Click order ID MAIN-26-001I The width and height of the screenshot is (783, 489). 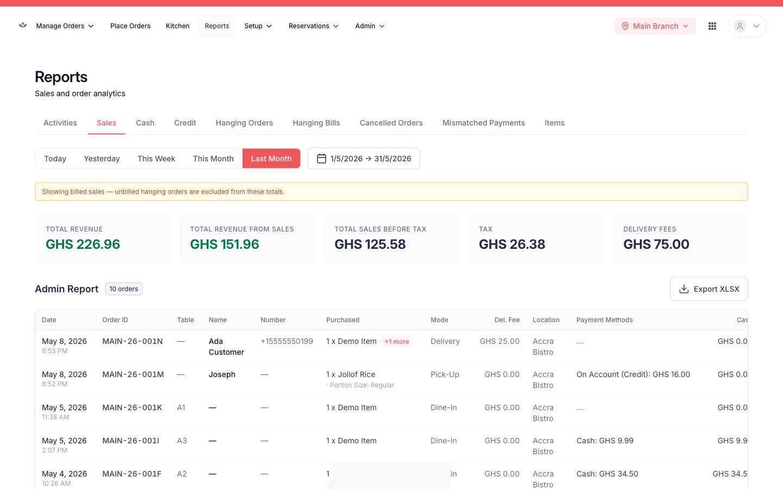130,441
